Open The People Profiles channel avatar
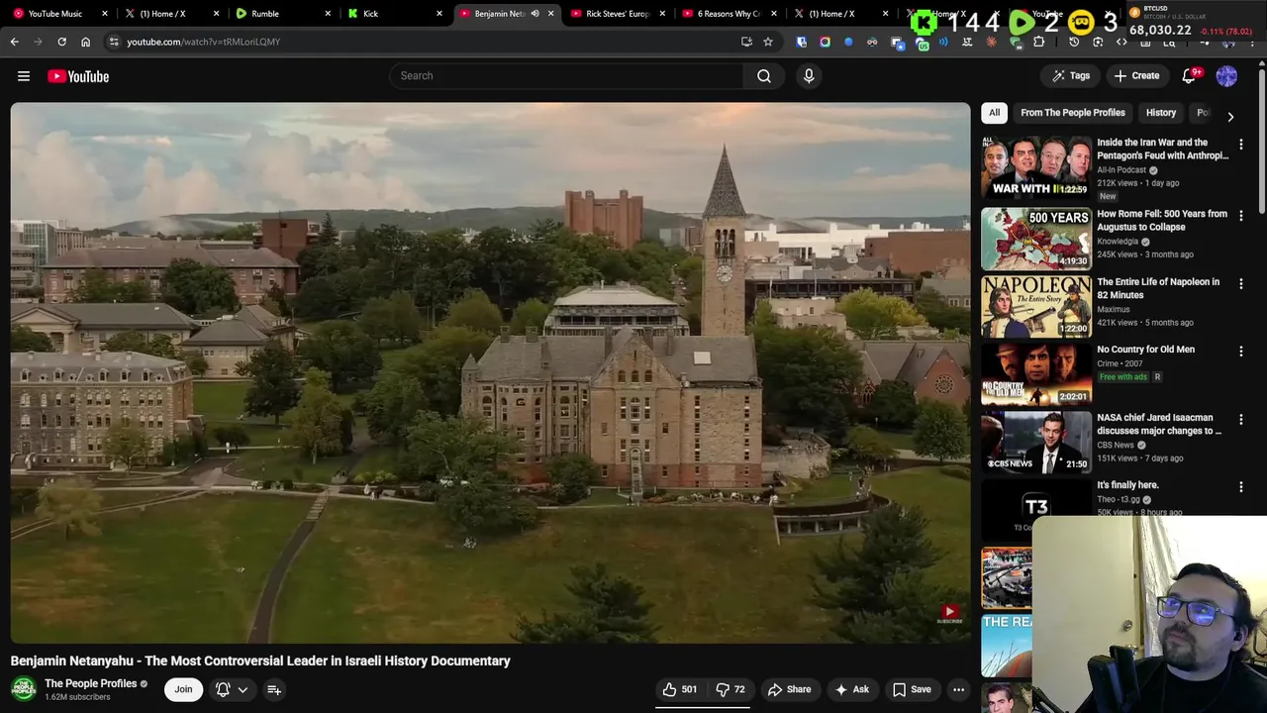1267x713 pixels. point(24,688)
